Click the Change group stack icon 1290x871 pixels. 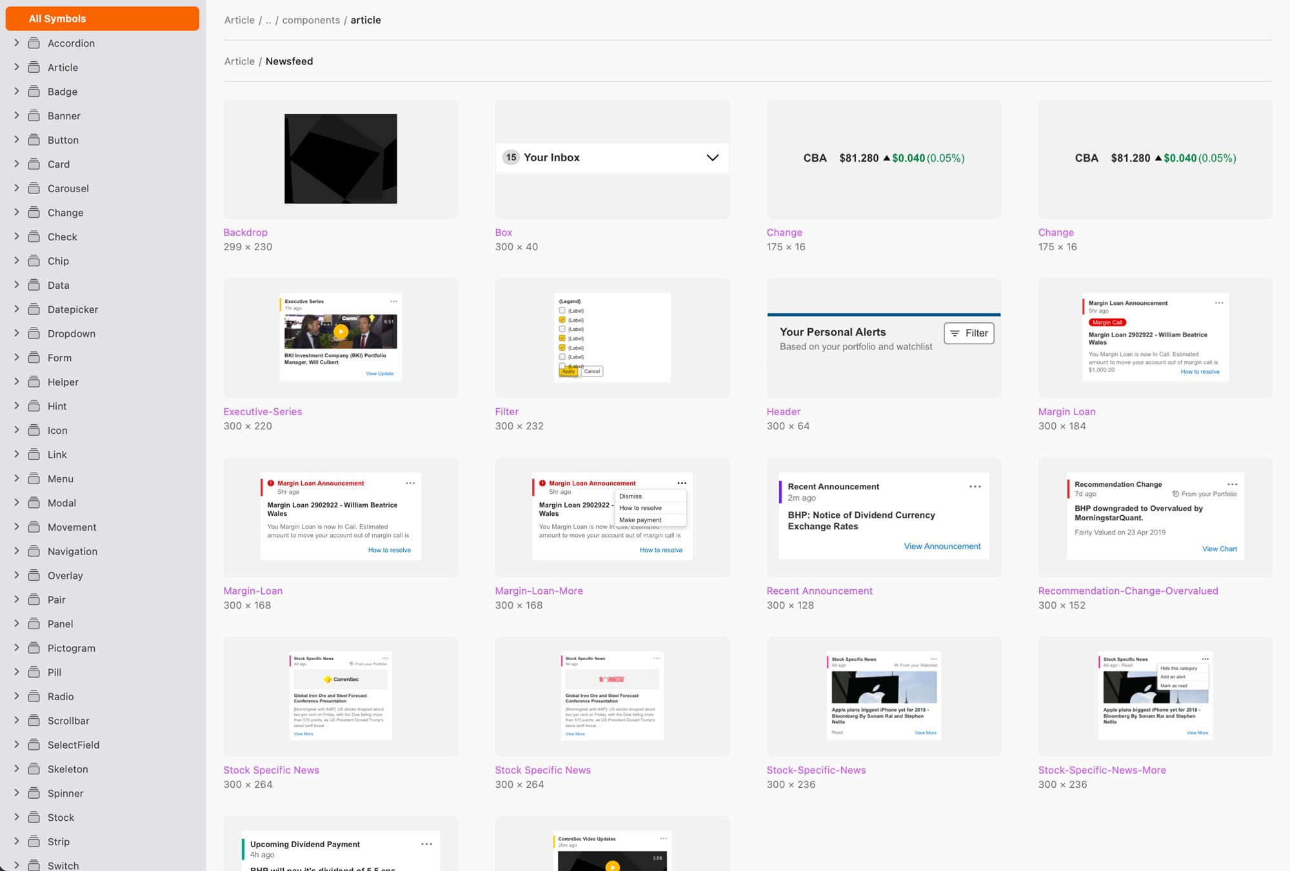pyautogui.click(x=34, y=212)
